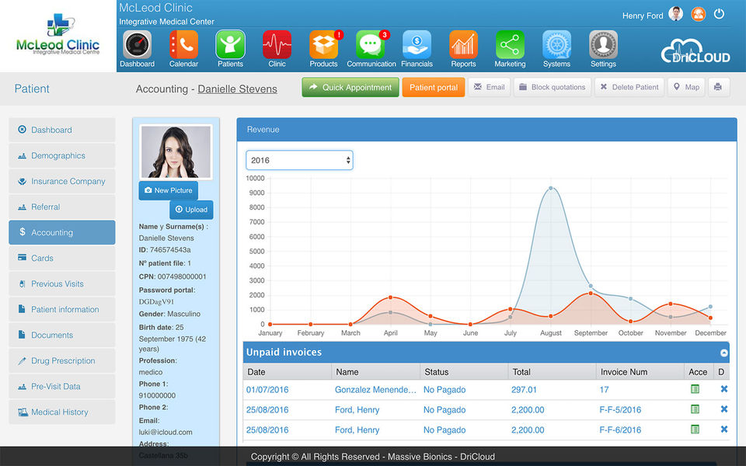Open the Dashboard gauge icon in top navigation
The width and height of the screenshot is (746, 466).
137,45
